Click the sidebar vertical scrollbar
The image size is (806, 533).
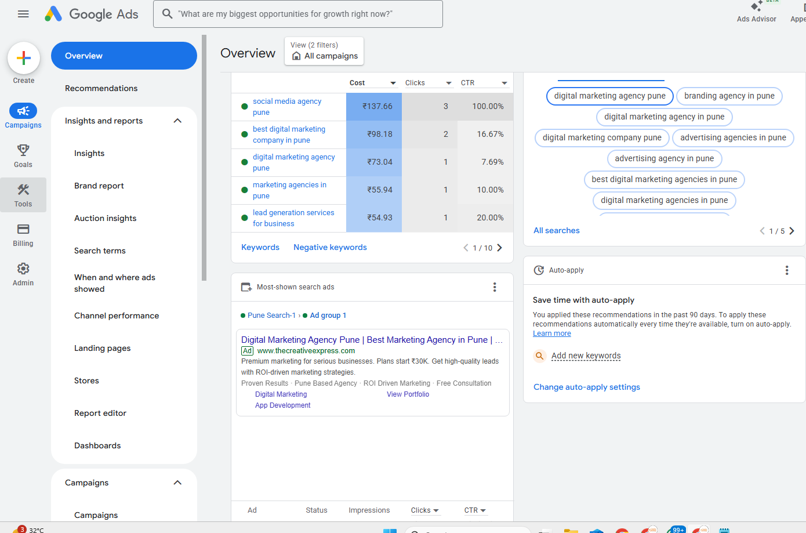pos(204,158)
